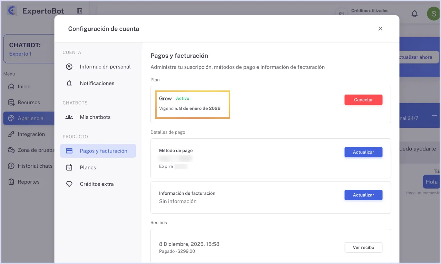The height and width of the screenshot is (264, 441).
Task: Update the Método de pago
Action: [x=363, y=152]
